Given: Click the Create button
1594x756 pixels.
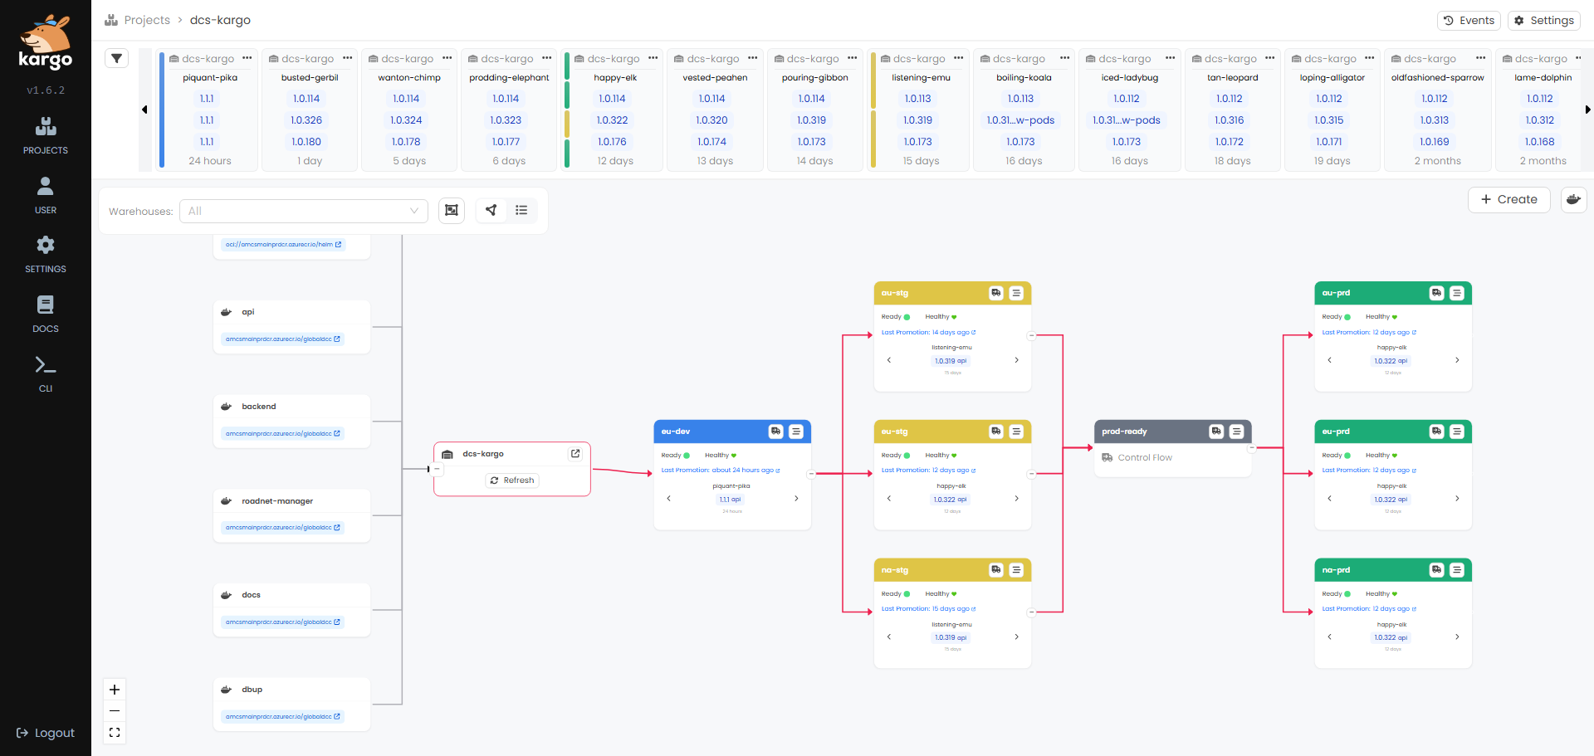Looking at the screenshot, I should click(x=1509, y=200).
